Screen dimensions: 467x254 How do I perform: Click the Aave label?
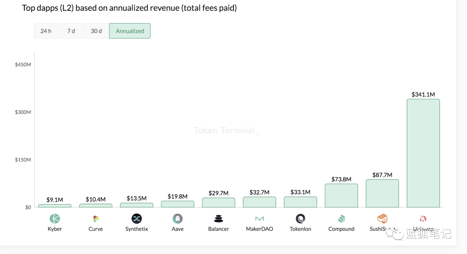178,229
